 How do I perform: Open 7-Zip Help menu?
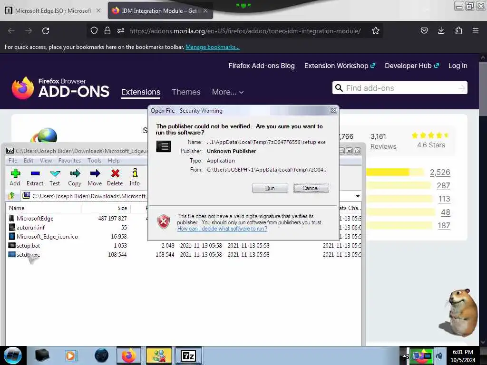[114, 161]
